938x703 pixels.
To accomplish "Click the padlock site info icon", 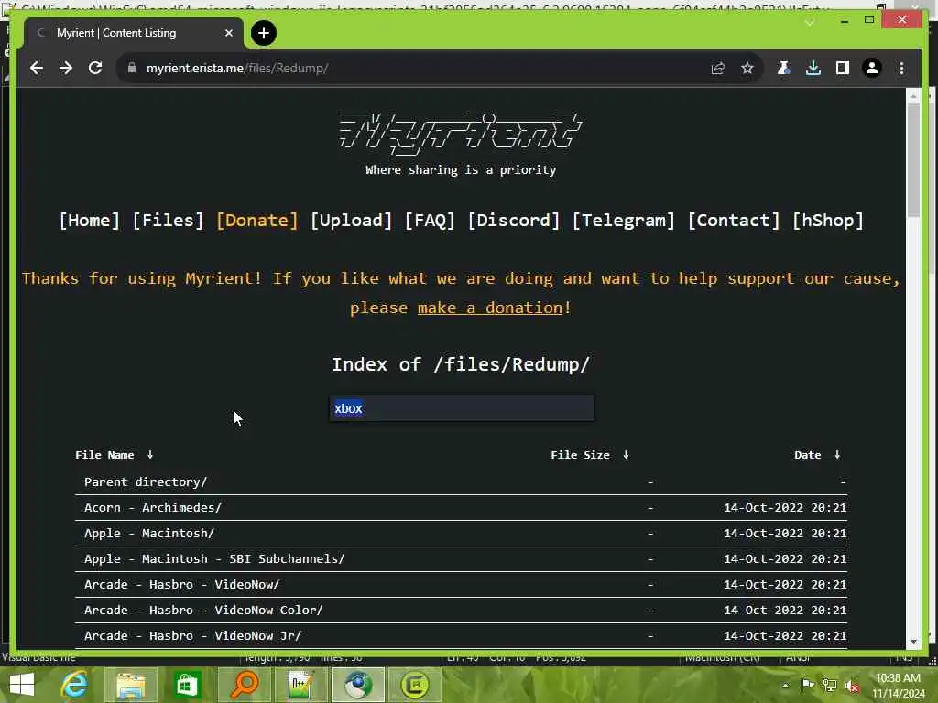I will 132,68.
